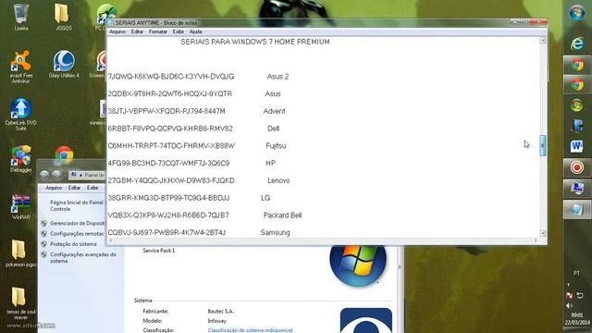The width and height of the screenshot is (592, 333).
Task: Open Action Center flag tray icon
Action: coord(570,295)
